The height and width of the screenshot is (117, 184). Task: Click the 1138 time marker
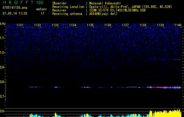143,25
